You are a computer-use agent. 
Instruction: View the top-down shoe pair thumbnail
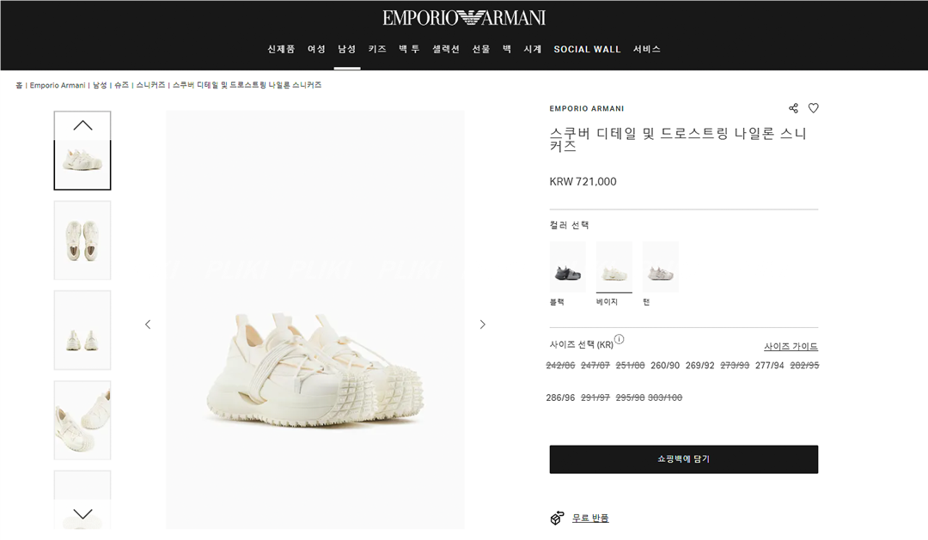(x=82, y=240)
